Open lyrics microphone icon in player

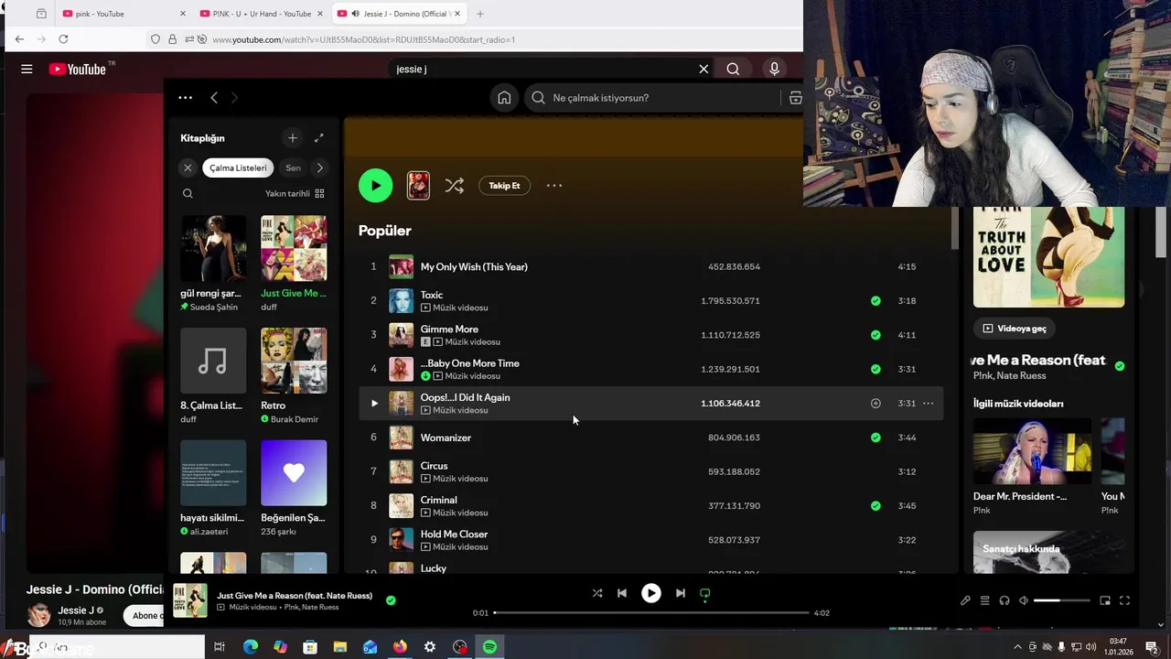coord(965,600)
